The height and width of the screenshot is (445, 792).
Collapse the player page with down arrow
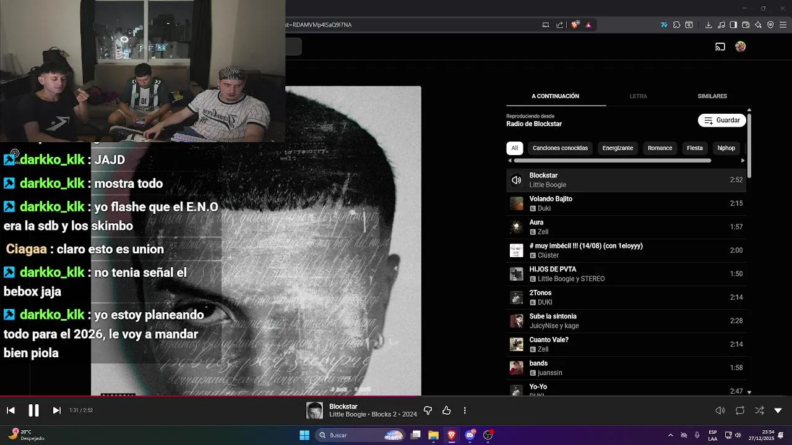point(778,410)
